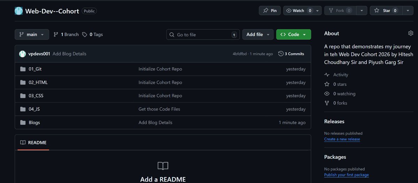This screenshot has height=183, width=418.
Task: Open Initialize Cohort Repo commit on 02_HTML row
Action: tap(160, 82)
